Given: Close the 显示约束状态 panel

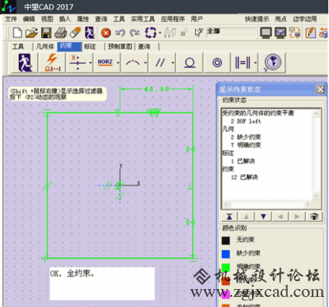Looking at the screenshot, I should click(x=320, y=90).
